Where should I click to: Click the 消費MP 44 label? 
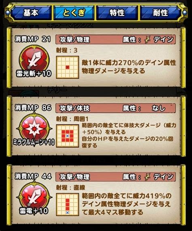[33, 176]
